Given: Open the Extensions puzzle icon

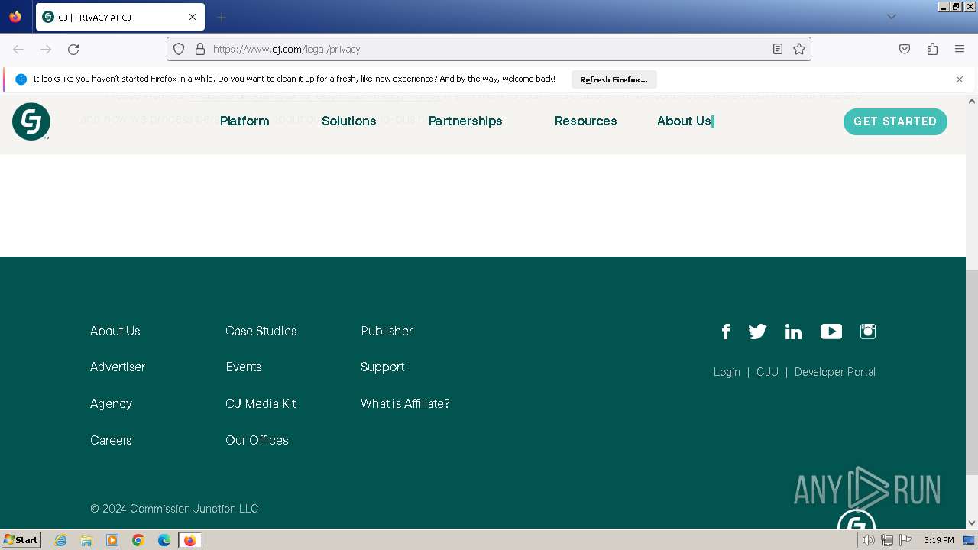Looking at the screenshot, I should 932,49.
